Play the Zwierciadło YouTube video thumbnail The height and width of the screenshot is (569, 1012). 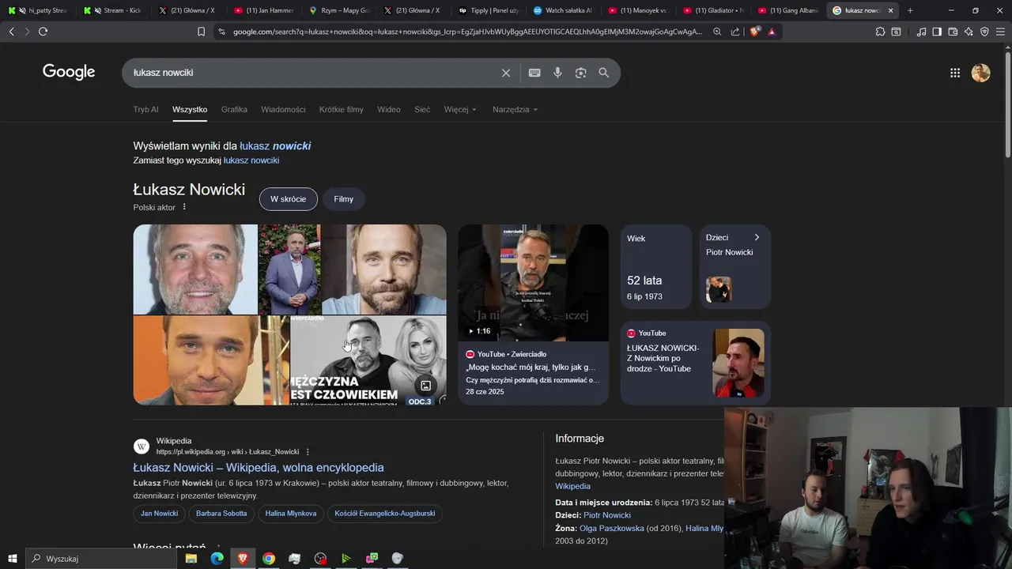533,283
